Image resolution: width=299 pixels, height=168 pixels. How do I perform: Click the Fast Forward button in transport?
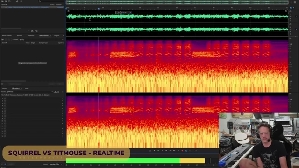click(174, 151)
